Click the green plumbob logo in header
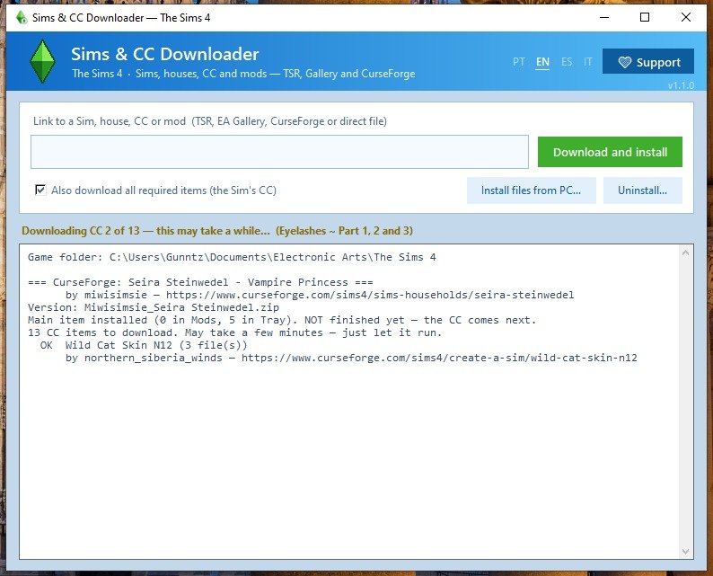This screenshot has width=713, height=576. click(42, 61)
